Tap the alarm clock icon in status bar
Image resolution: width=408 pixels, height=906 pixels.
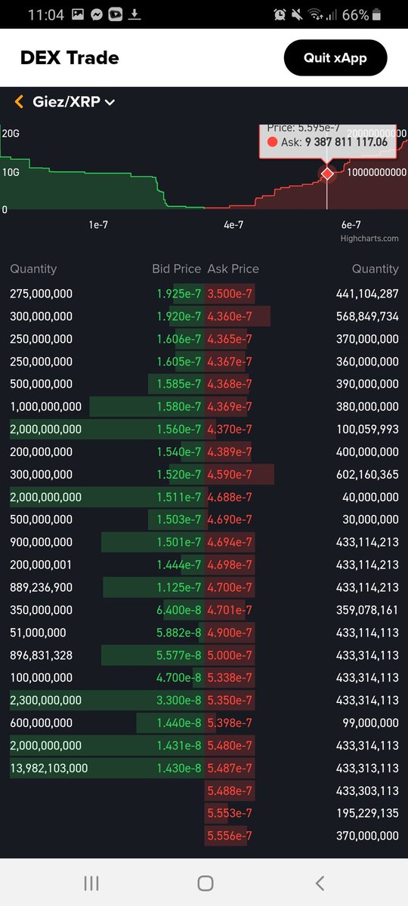pos(280,14)
